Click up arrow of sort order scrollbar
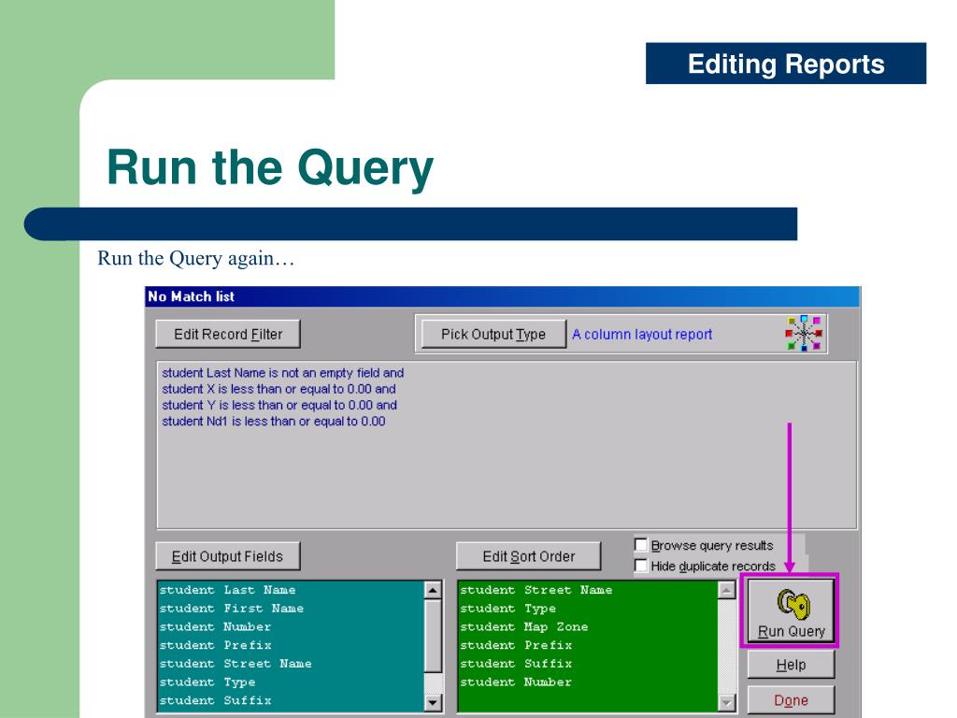Viewport: 957px width, 718px height. tap(726, 590)
